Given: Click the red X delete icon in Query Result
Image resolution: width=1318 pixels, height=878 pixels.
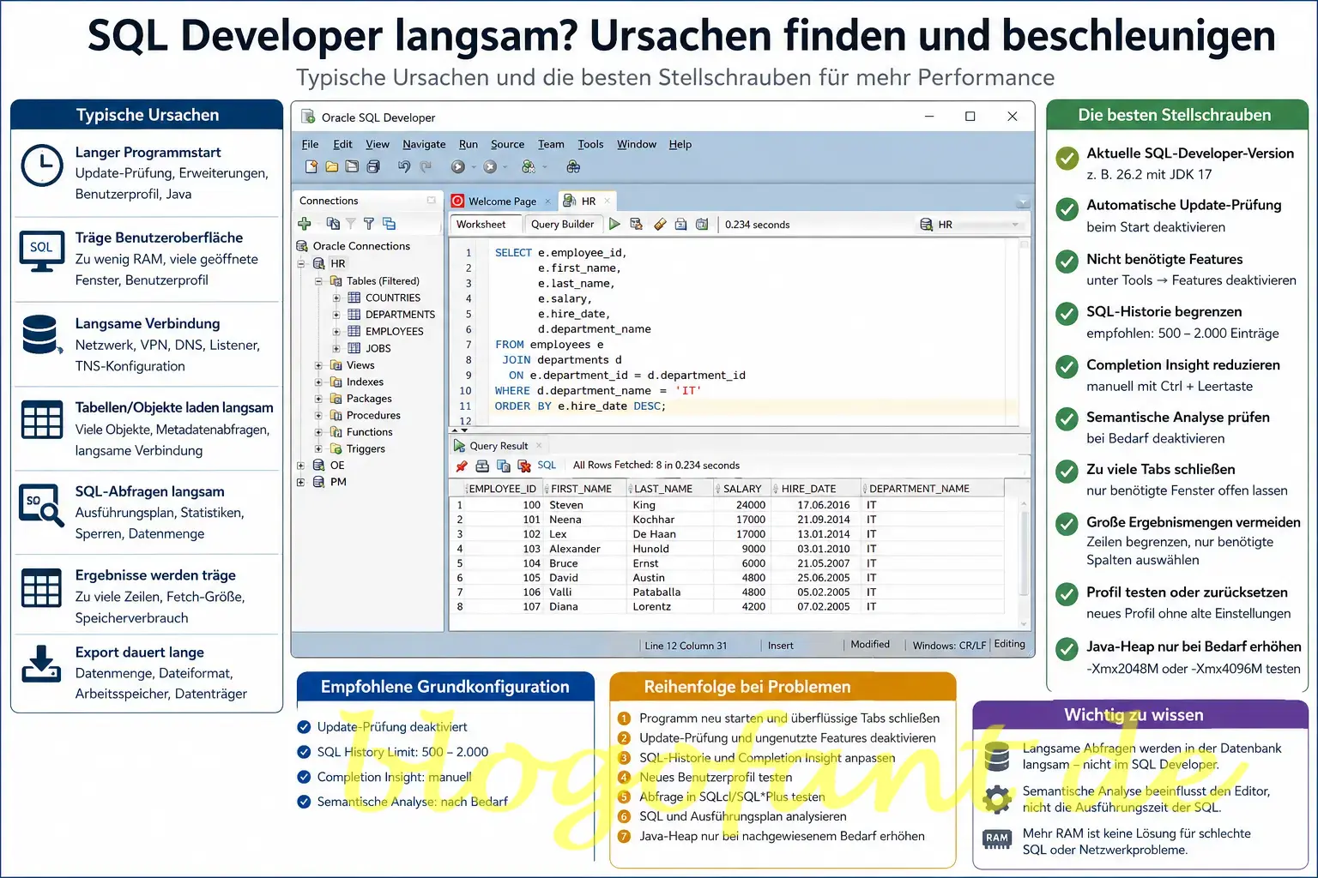Looking at the screenshot, I should [x=524, y=466].
